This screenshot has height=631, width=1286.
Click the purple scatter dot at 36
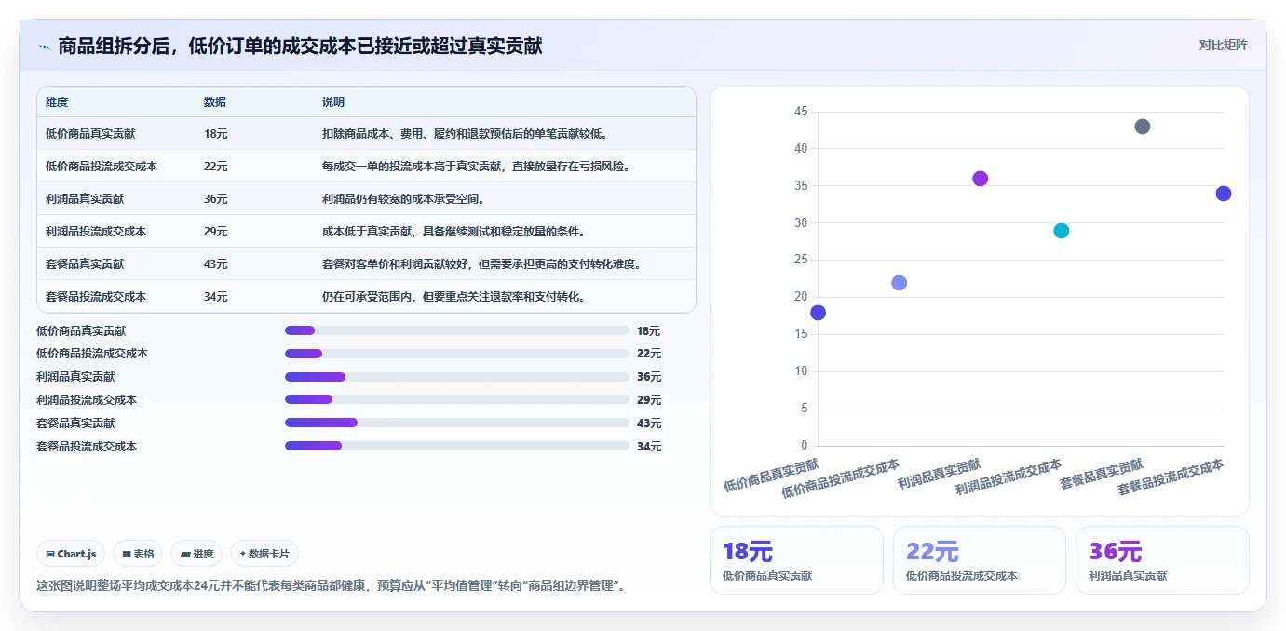980,179
